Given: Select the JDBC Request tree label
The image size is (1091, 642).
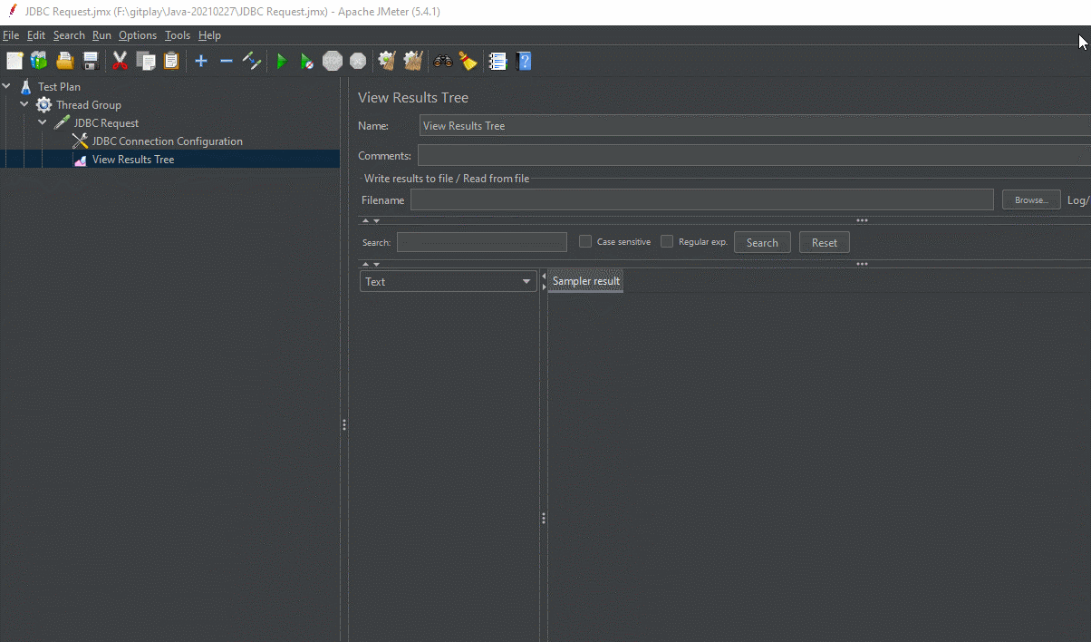Looking at the screenshot, I should (x=107, y=122).
